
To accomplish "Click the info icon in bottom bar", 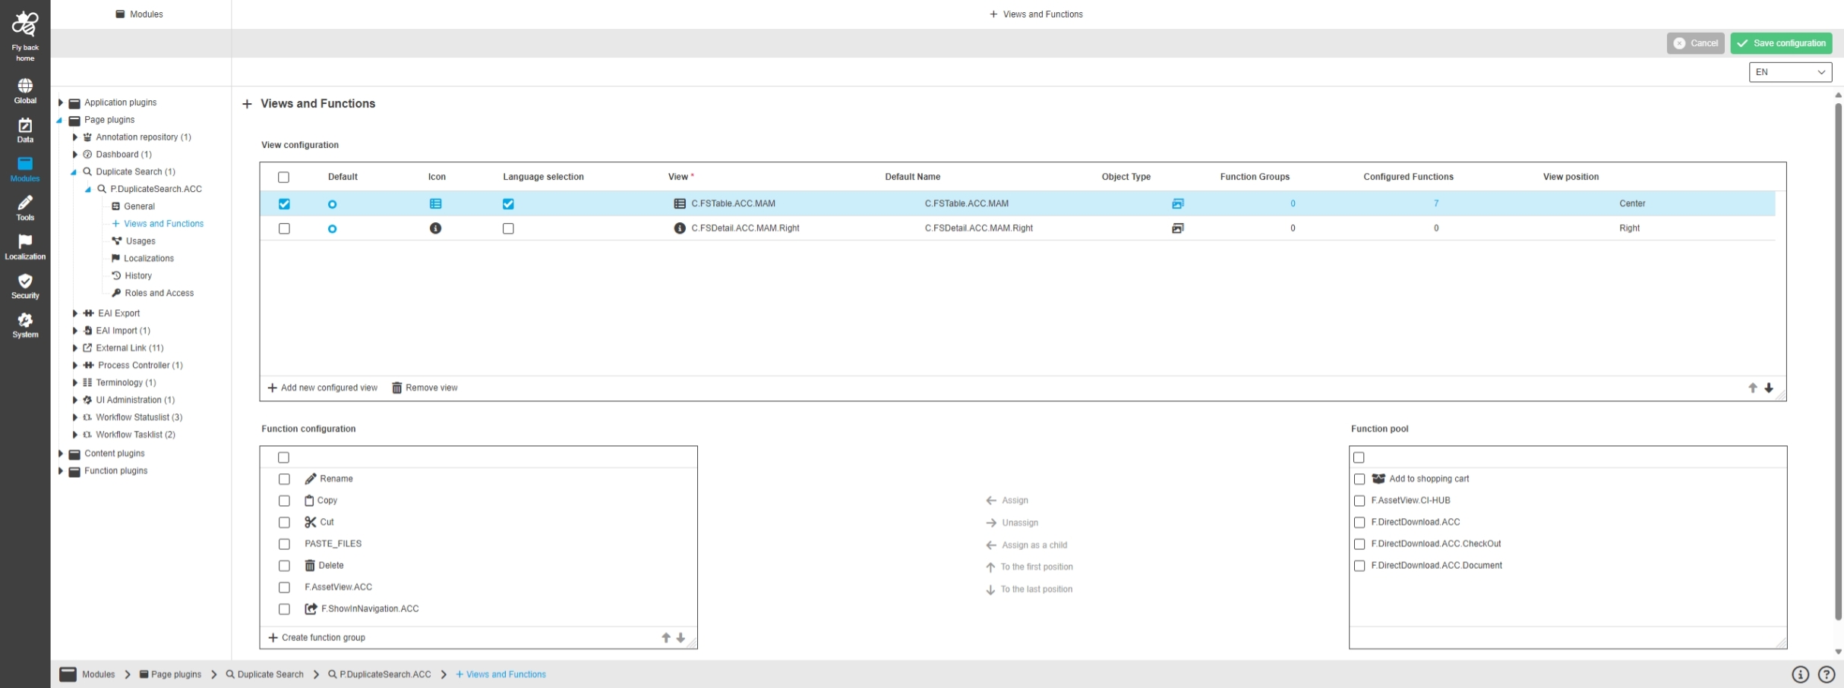I will click(1800, 674).
